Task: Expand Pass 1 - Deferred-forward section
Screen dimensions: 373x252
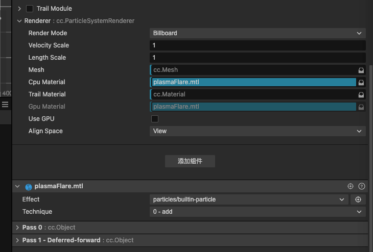Action: pyautogui.click(x=18, y=240)
